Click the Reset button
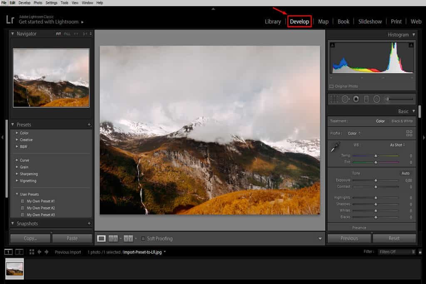Screen dimensions: 426x284 coord(394,238)
